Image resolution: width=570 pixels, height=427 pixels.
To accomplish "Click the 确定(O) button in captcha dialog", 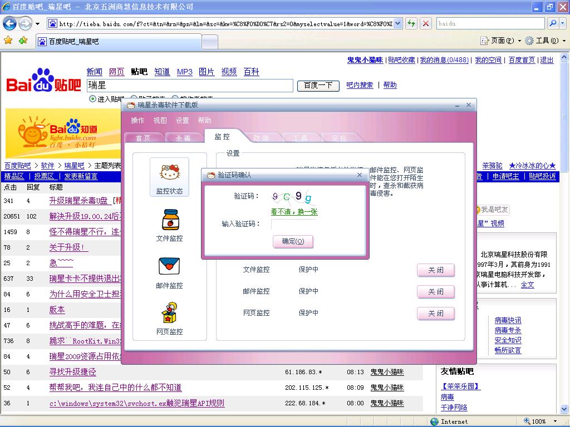I will click(x=293, y=241).
